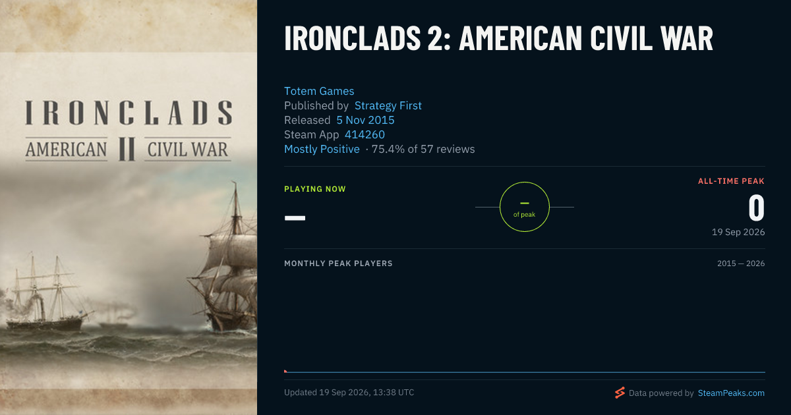Click the 19 Sep 2026 peak date
Viewport: 791px width, 415px height.
coord(738,233)
